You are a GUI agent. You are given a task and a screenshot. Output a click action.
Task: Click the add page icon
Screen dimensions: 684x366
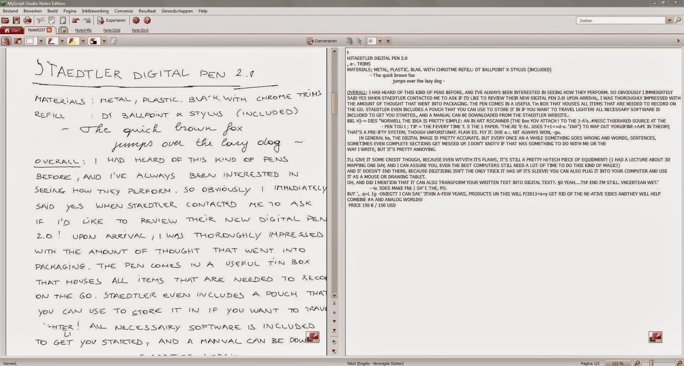334,342
